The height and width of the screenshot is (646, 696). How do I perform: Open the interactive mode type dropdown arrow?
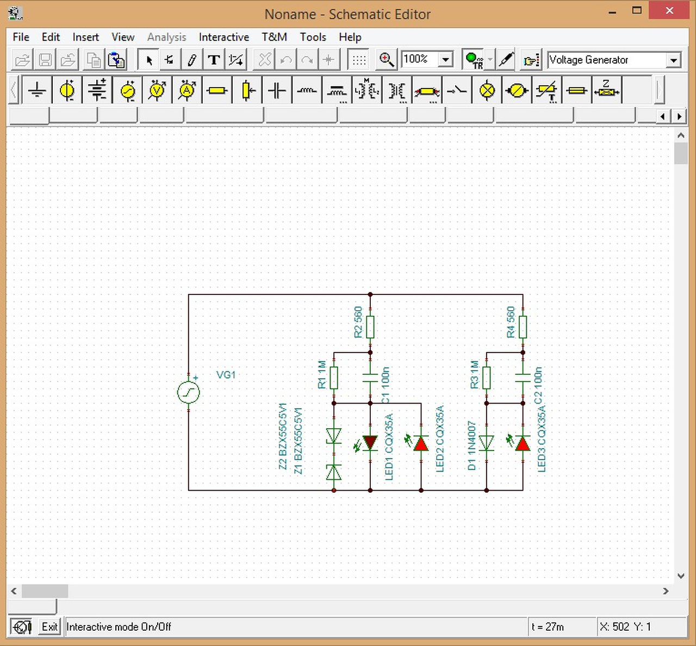coord(490,60)
